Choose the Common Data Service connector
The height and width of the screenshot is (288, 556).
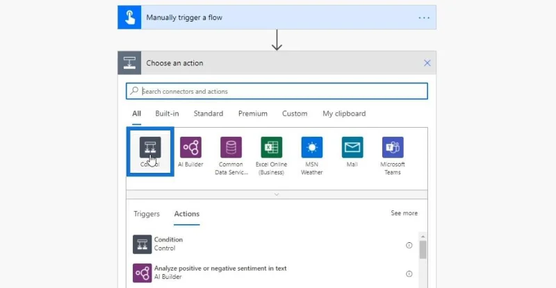click(x=231, y=147)
